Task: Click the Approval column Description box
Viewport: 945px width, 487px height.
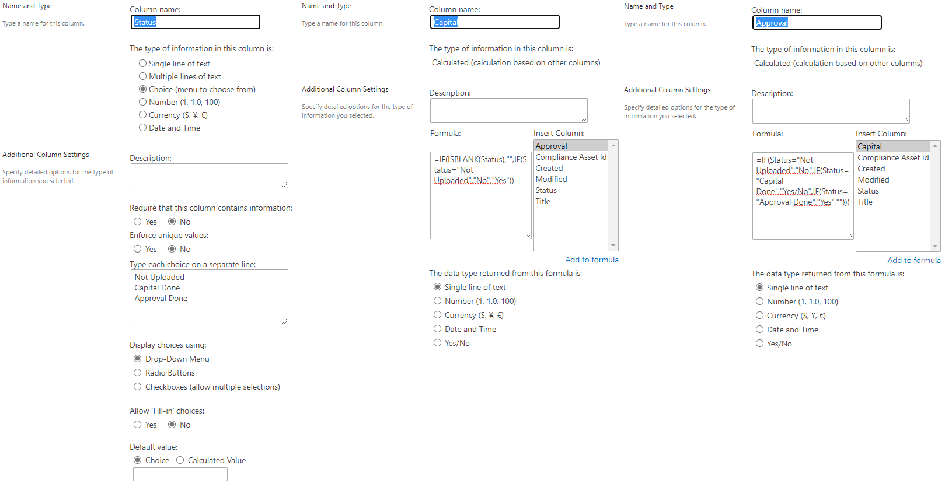Action: pyautogui.click(x=831, y=111)
